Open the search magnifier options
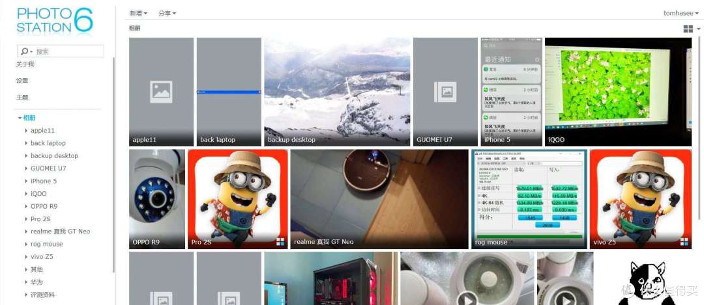Image resolution: width=704 pixels, height=305 pixels. (27, 51)
